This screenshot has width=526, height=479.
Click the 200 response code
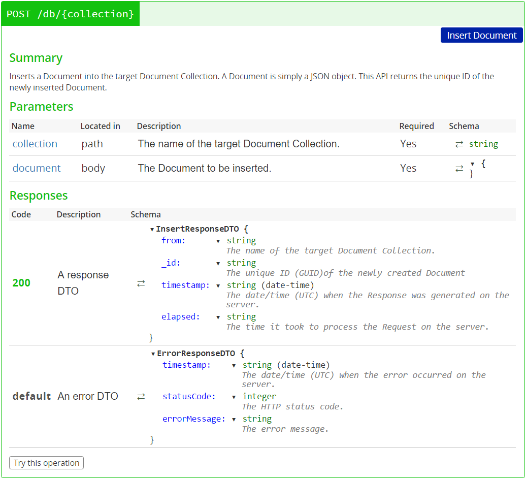[21, 282]
